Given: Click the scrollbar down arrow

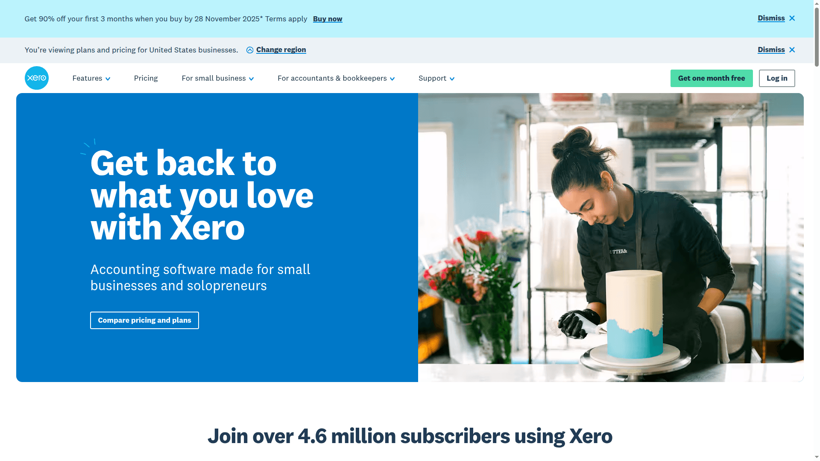Looking at the screenshot, I should click(x=817, y=457).
